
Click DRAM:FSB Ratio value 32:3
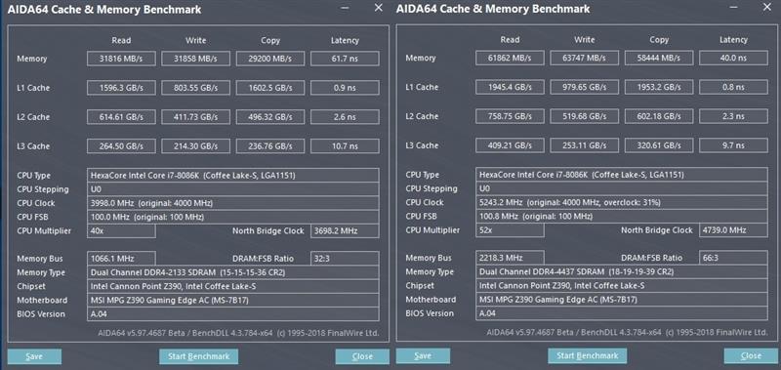[345, 259]
